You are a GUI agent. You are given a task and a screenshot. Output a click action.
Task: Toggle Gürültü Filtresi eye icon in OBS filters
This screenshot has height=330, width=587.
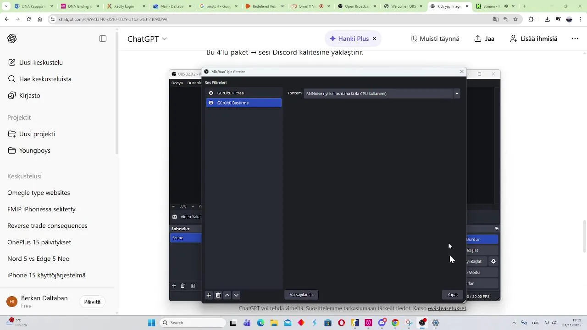pos(211,93)
